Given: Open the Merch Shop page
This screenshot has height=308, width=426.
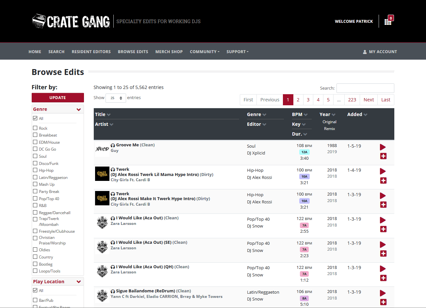Looking at the screenshot, I should [x=169, y=52].
